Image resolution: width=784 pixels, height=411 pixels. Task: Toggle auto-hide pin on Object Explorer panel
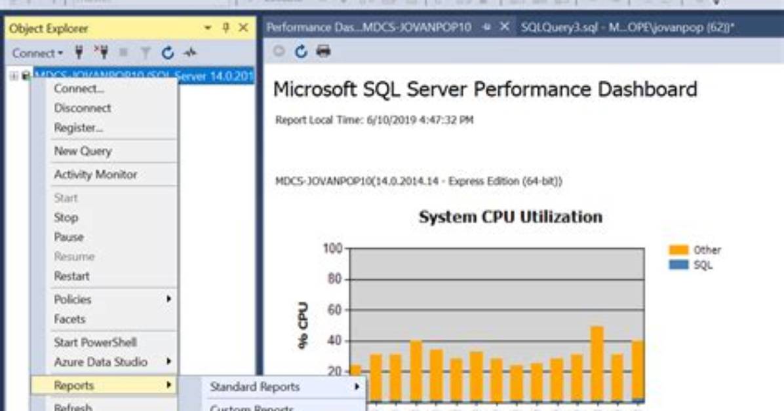tap(226, 28)
